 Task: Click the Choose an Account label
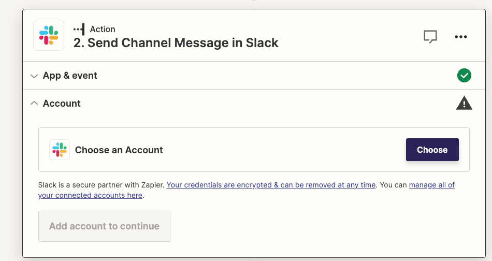[119, 150]
